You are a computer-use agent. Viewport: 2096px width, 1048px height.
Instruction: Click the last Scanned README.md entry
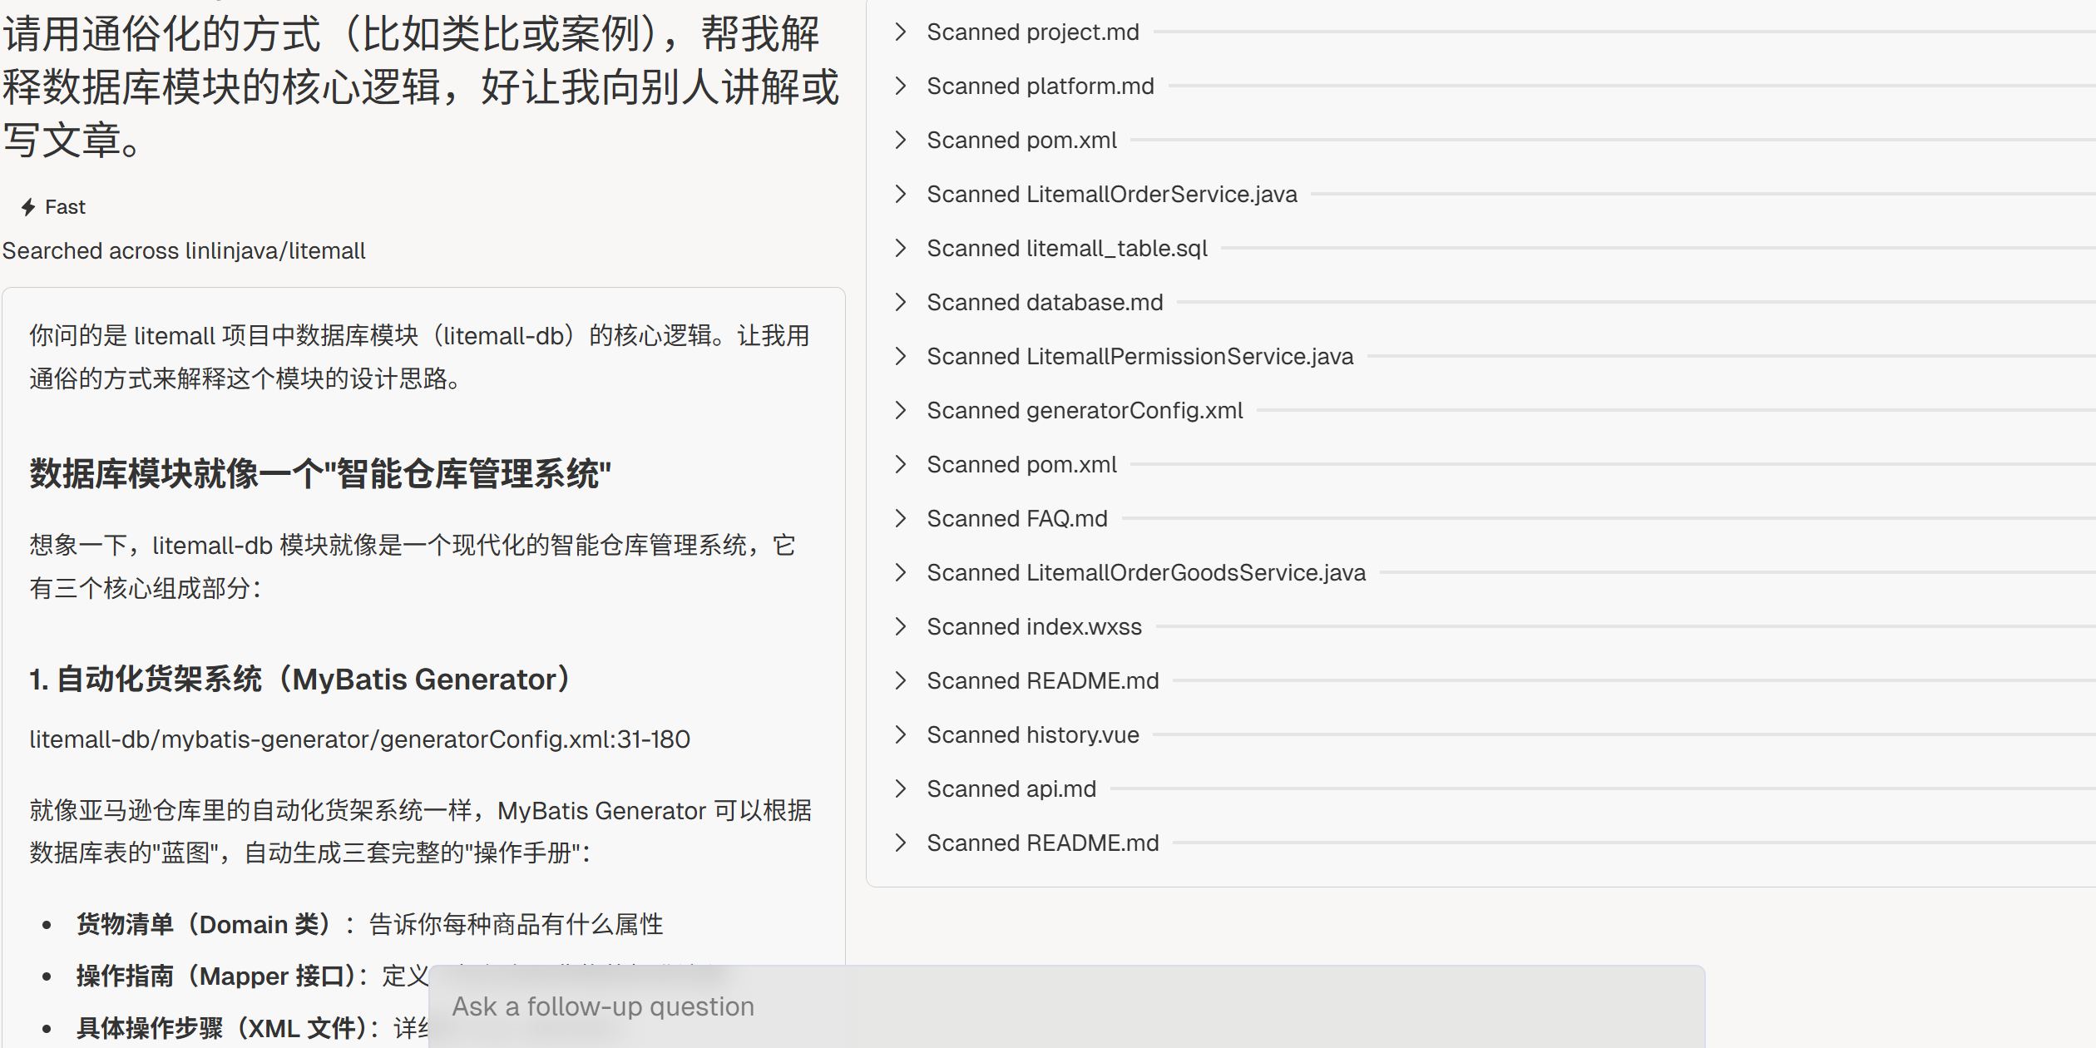[x=1042, y=843]
